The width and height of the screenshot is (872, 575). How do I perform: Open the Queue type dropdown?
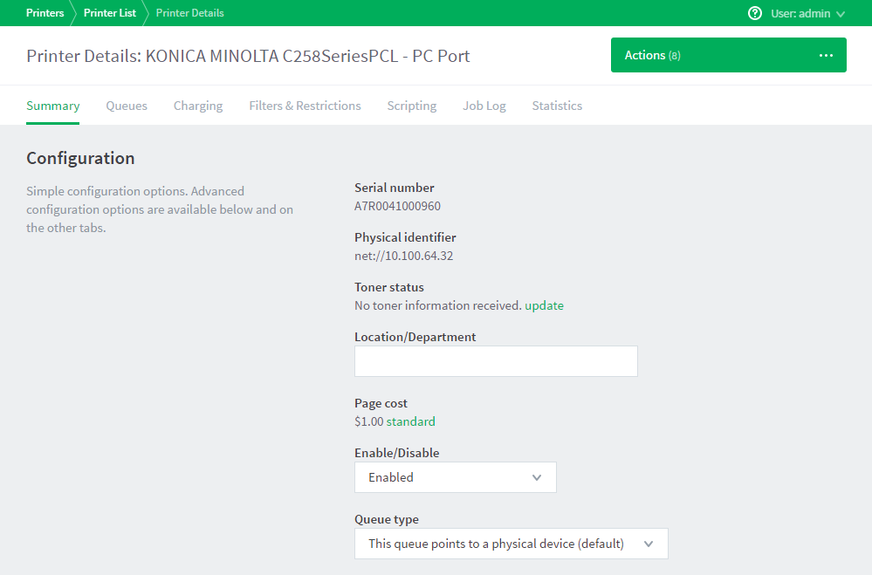click(511, 544)
